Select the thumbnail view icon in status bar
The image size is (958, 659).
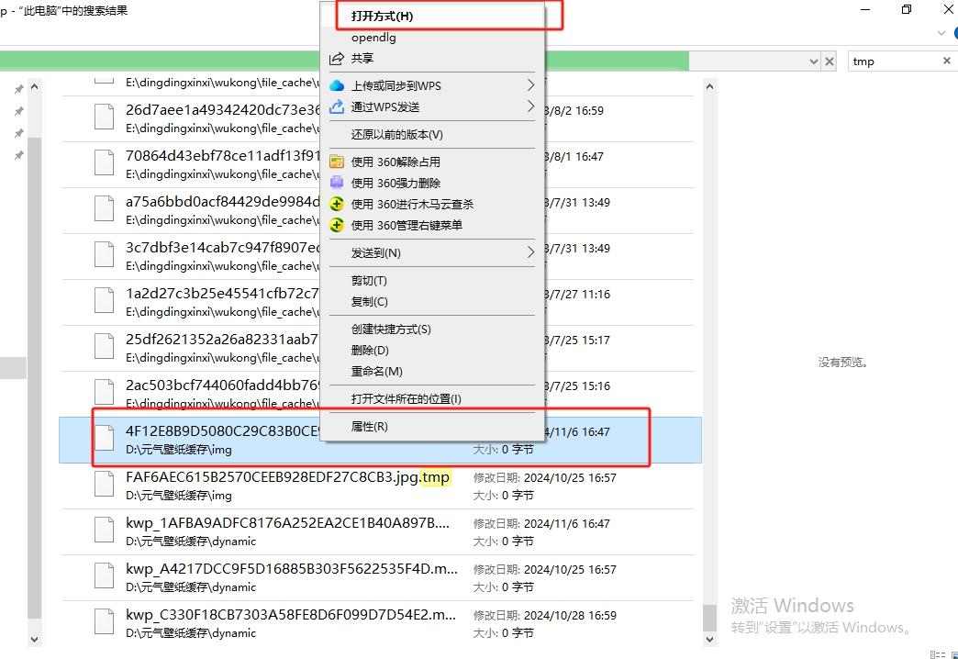954,655
